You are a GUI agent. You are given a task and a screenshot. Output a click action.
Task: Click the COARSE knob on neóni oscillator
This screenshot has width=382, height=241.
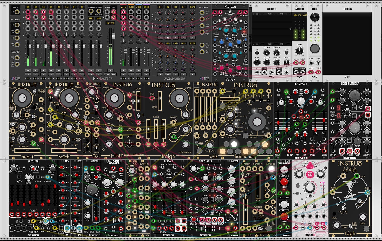point(22,98)
